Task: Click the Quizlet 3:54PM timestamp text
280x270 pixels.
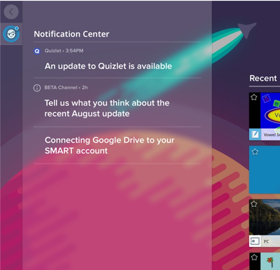Action: pyautogui.click(x=64, y=51)
